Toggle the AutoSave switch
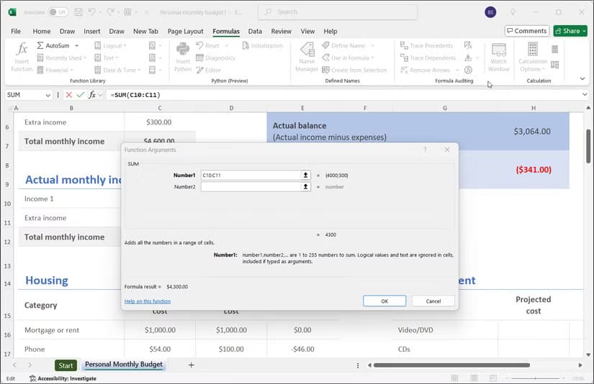The image size is (594, 384). click(x=58, y=12)
